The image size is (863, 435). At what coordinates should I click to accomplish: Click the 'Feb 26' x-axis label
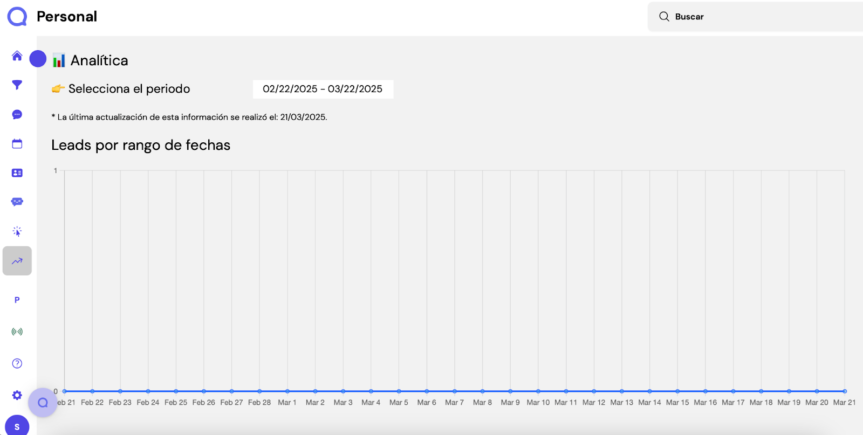pos(204,403)
